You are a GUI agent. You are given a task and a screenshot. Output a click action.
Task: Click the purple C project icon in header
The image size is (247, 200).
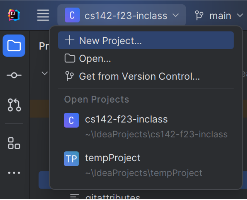(x=72, y=15)
